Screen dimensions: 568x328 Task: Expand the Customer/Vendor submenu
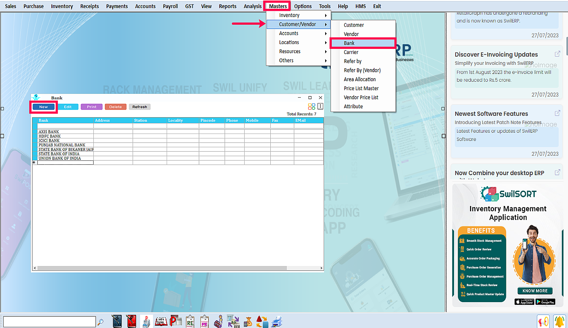point(299,24)
